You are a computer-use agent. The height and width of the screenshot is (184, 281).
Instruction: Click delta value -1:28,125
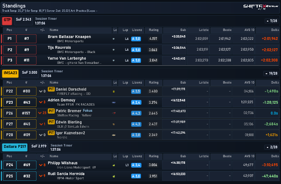coord(270,102)
